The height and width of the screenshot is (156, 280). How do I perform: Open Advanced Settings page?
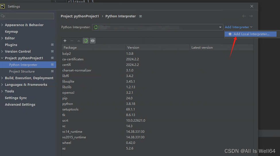[x=20, y=104]
